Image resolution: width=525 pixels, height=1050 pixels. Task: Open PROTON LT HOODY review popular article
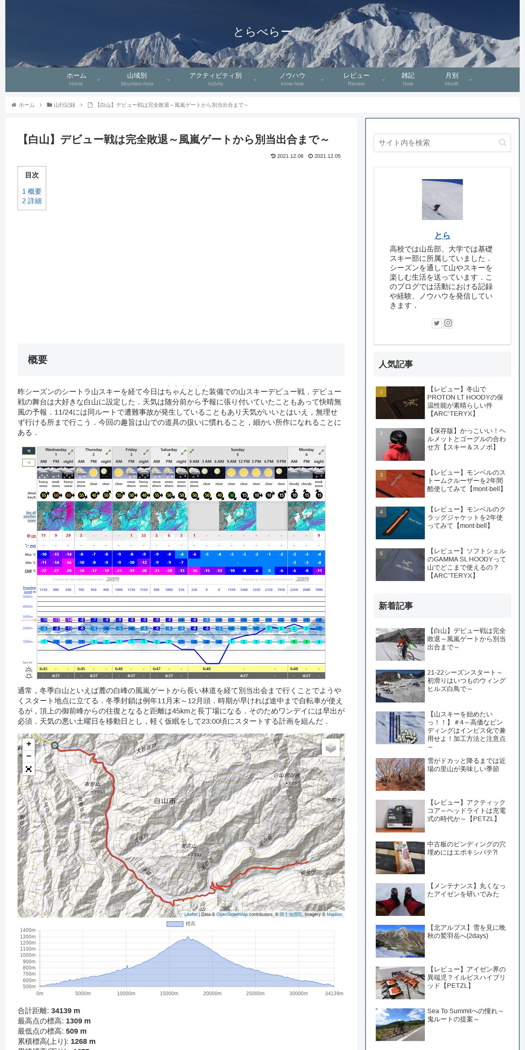[442, 402]
